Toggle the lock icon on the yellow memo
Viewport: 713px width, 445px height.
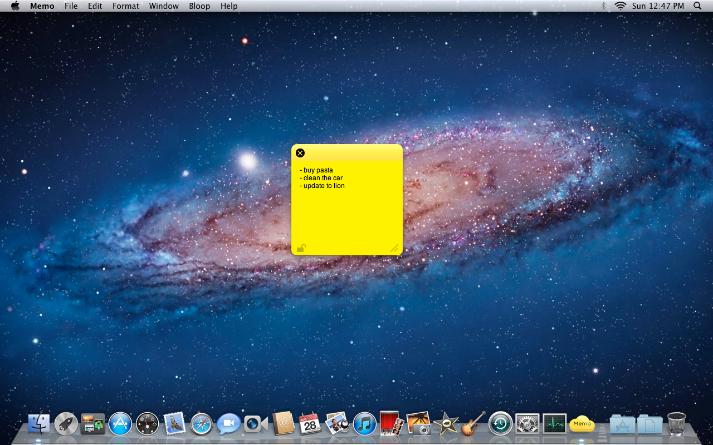click(x=301, y=248)
